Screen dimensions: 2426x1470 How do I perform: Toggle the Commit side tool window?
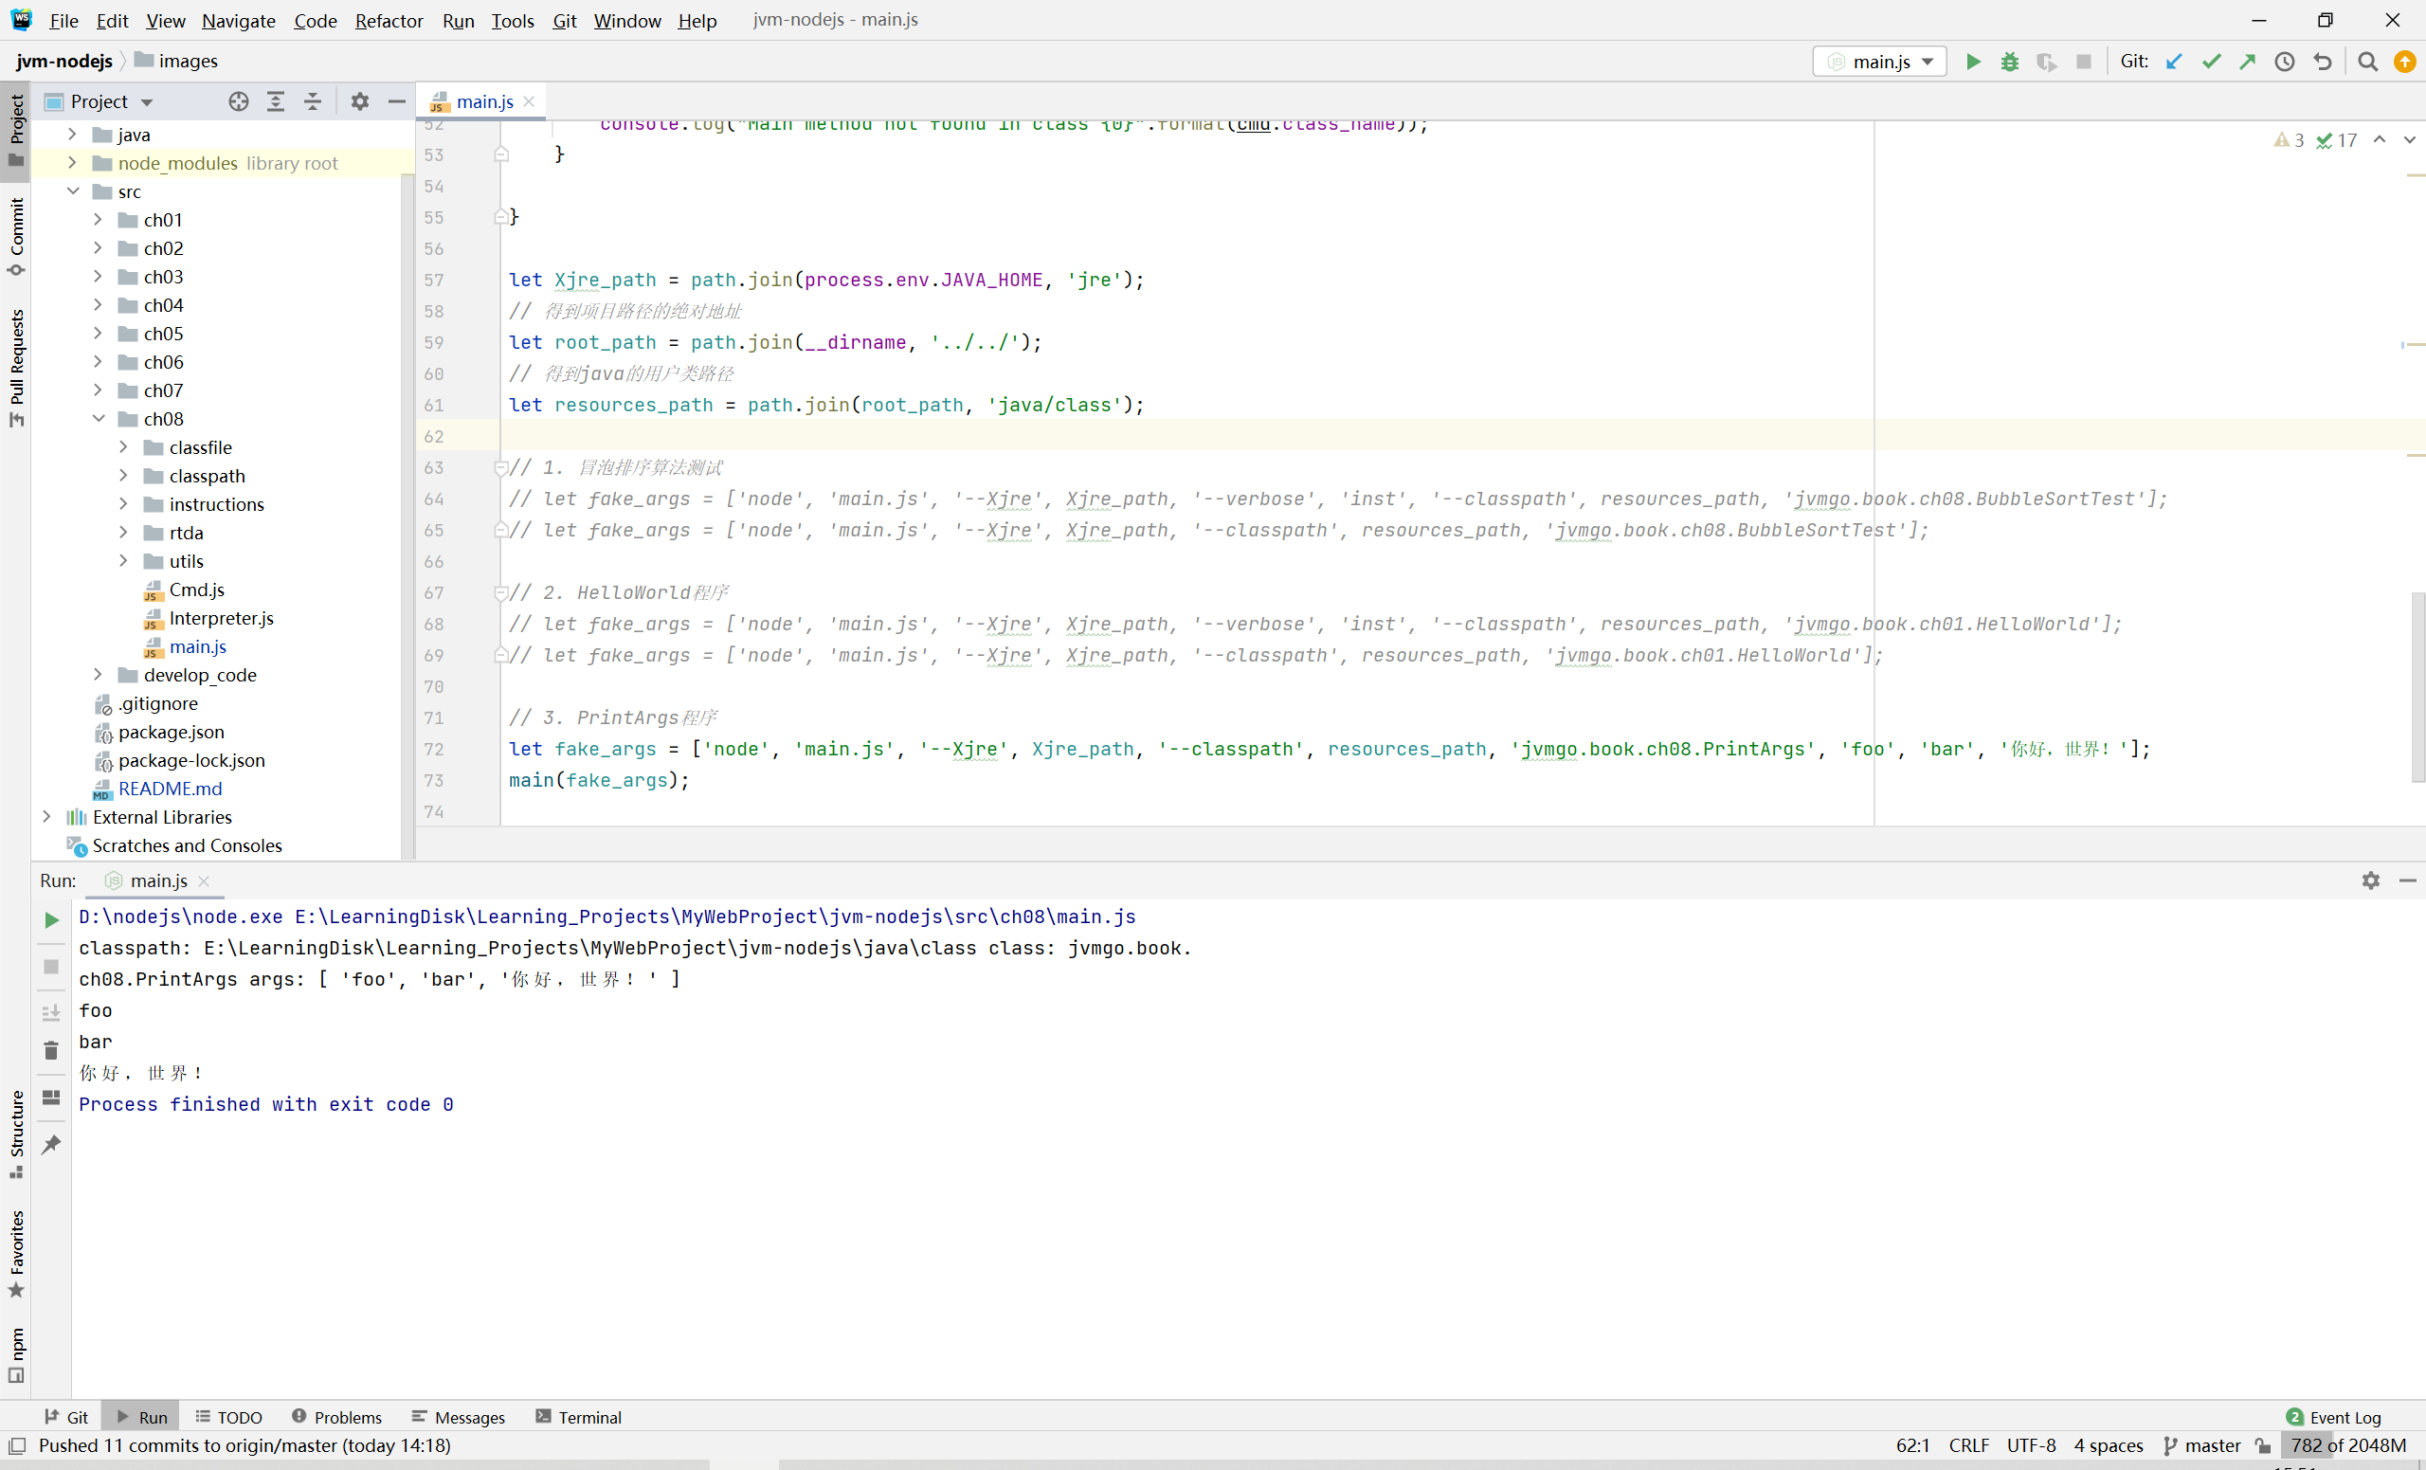pos(16,236)
